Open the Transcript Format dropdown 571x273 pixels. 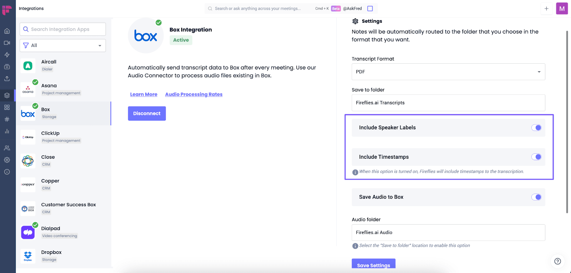point(448,72)
